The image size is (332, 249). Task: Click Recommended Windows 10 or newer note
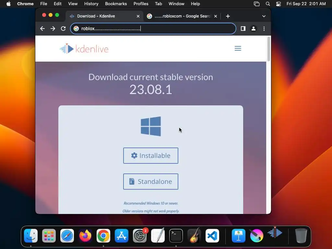(151, 203)
